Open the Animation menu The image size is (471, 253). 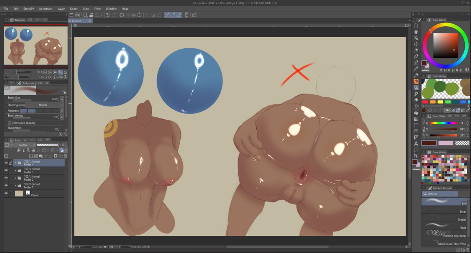[46, 9]
